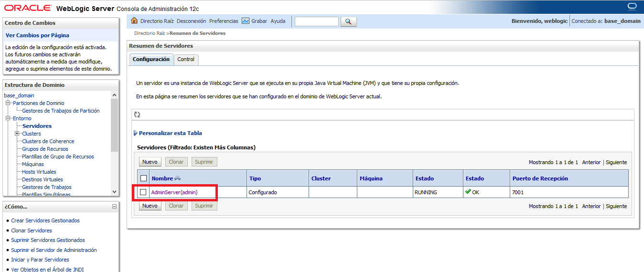
Task: Click the upper Nuevo button
Action: (150, 162)
